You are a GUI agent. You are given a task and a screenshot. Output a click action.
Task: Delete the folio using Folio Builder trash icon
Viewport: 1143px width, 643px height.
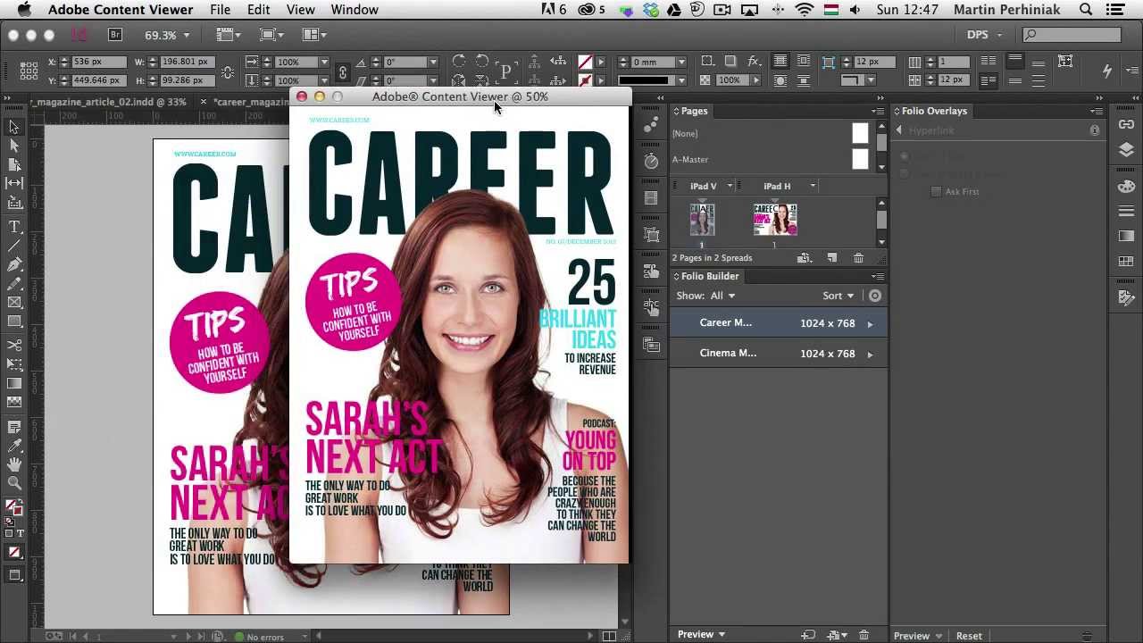click(864, 635)
